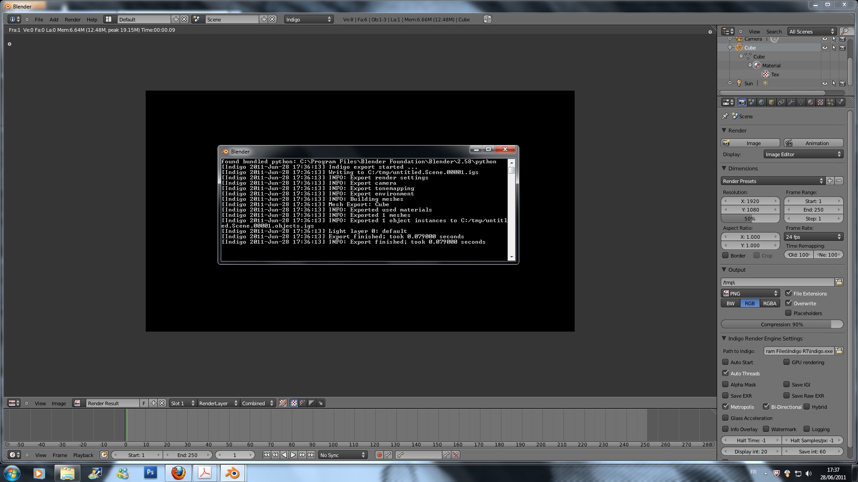Click the auto keyframe record button

(379, 455)
